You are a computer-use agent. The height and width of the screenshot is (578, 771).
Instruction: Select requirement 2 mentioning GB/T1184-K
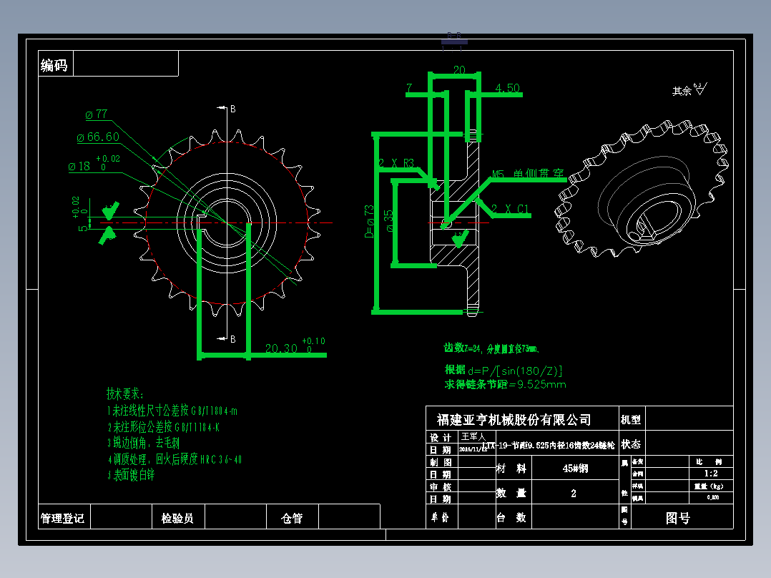[163, 427]
